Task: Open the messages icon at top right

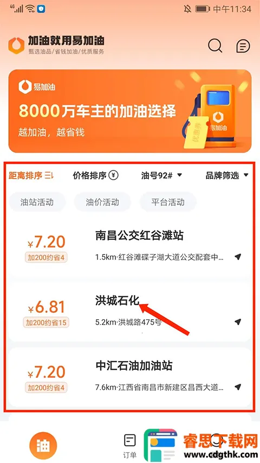Action: 243,46
